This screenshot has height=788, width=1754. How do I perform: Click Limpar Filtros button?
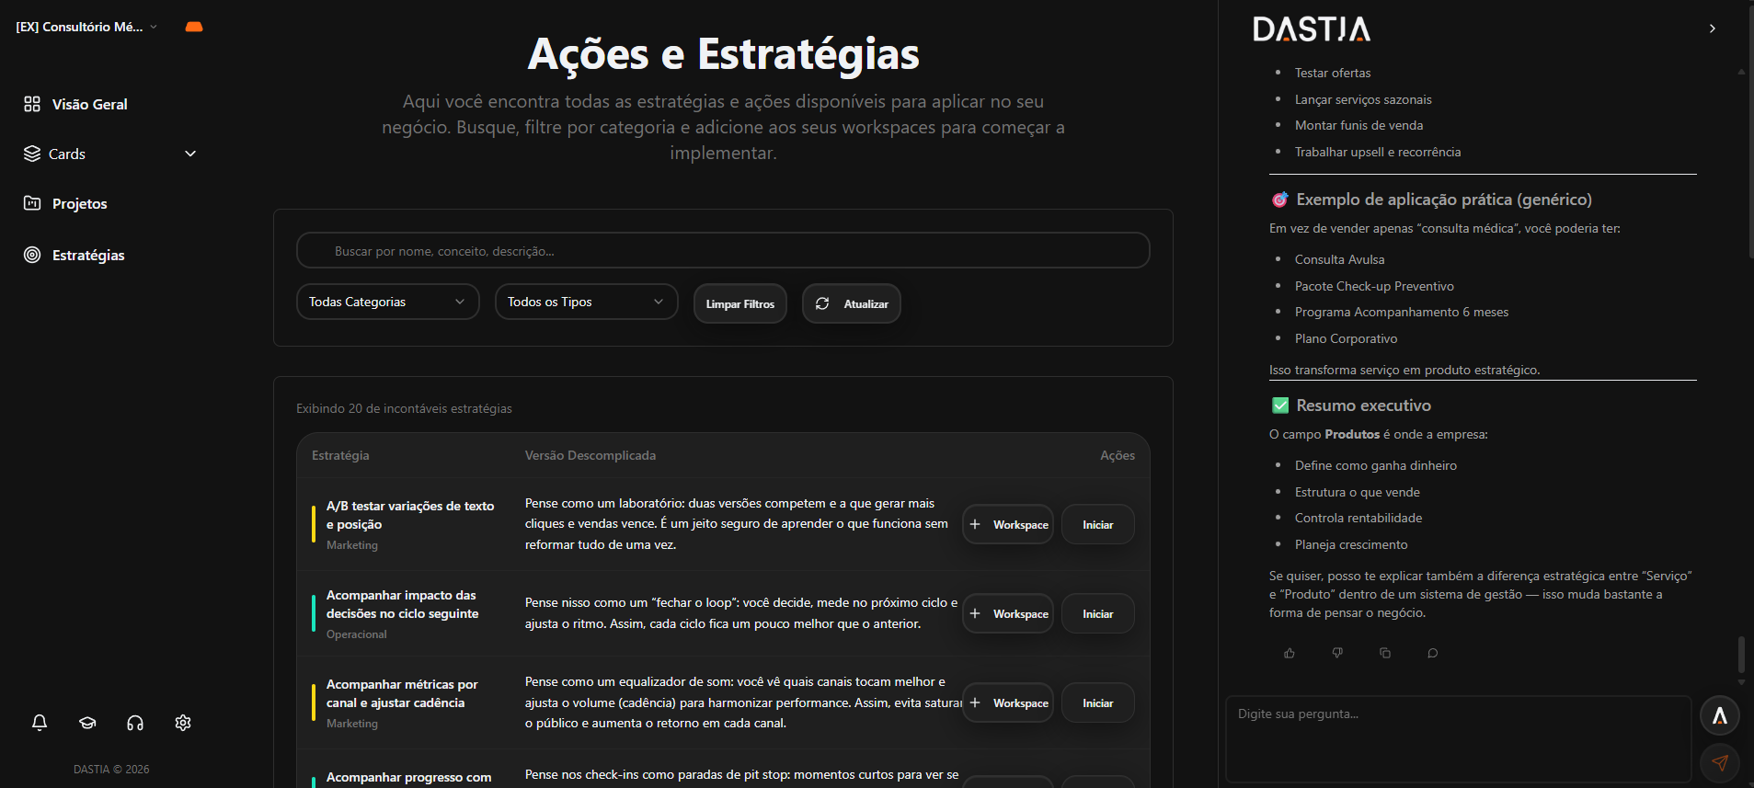point(739,303)
